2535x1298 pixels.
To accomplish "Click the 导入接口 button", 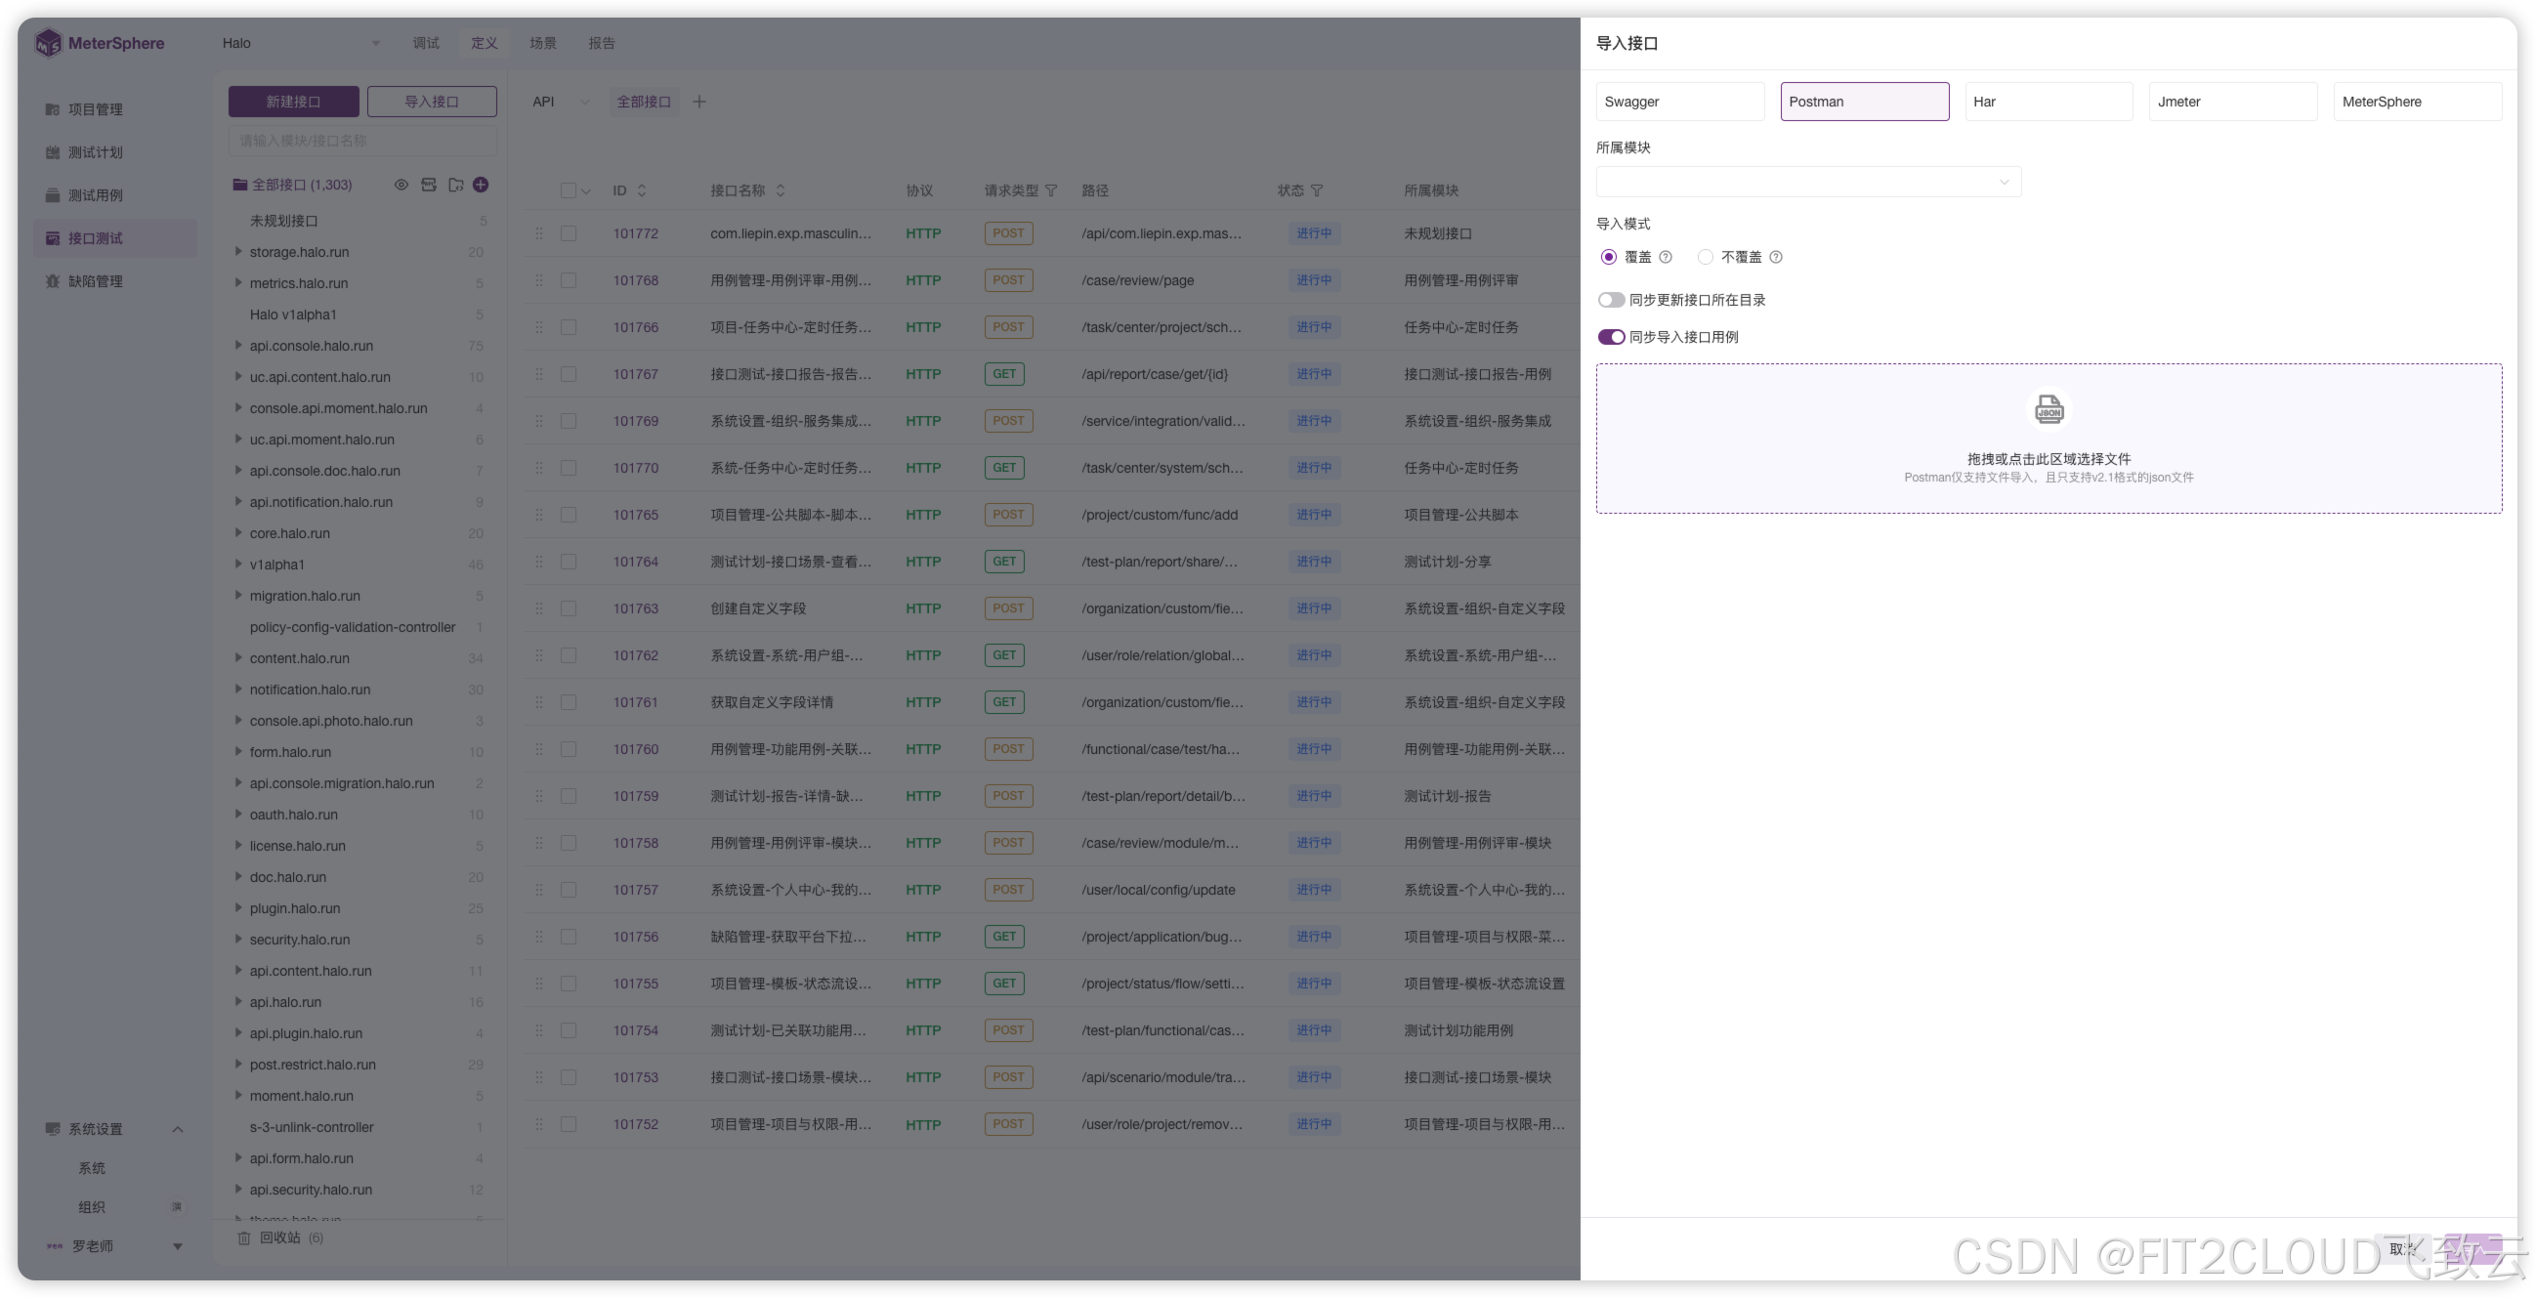I will click(x=431, y=102).
